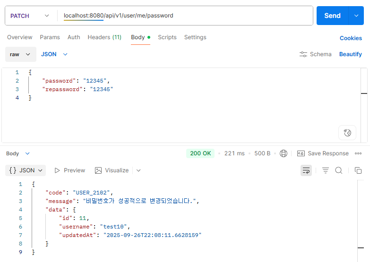
Task: Switch to response Preview view
Action: click(69, 170)
